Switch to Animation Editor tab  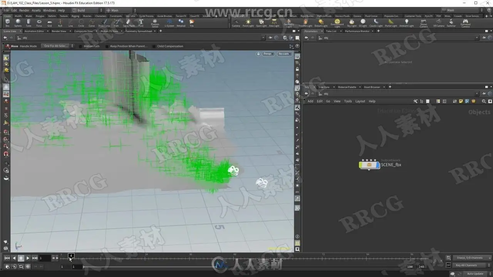[x=34, y=31]
